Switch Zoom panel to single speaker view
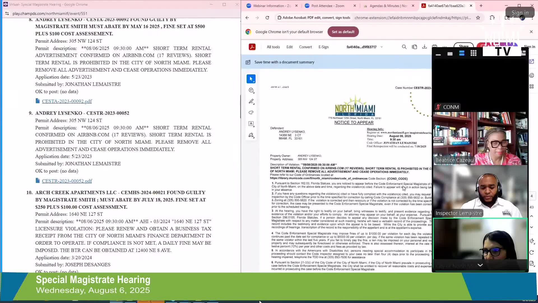Image resolution: width=538 pixels, height=303 pixels. click(x=450, y=54)
